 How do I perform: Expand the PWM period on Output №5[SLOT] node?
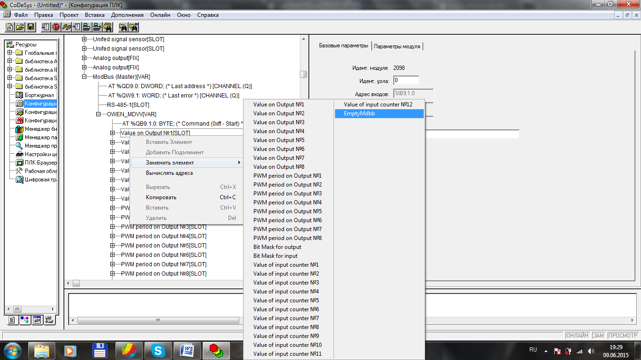(x=113, y=246)
